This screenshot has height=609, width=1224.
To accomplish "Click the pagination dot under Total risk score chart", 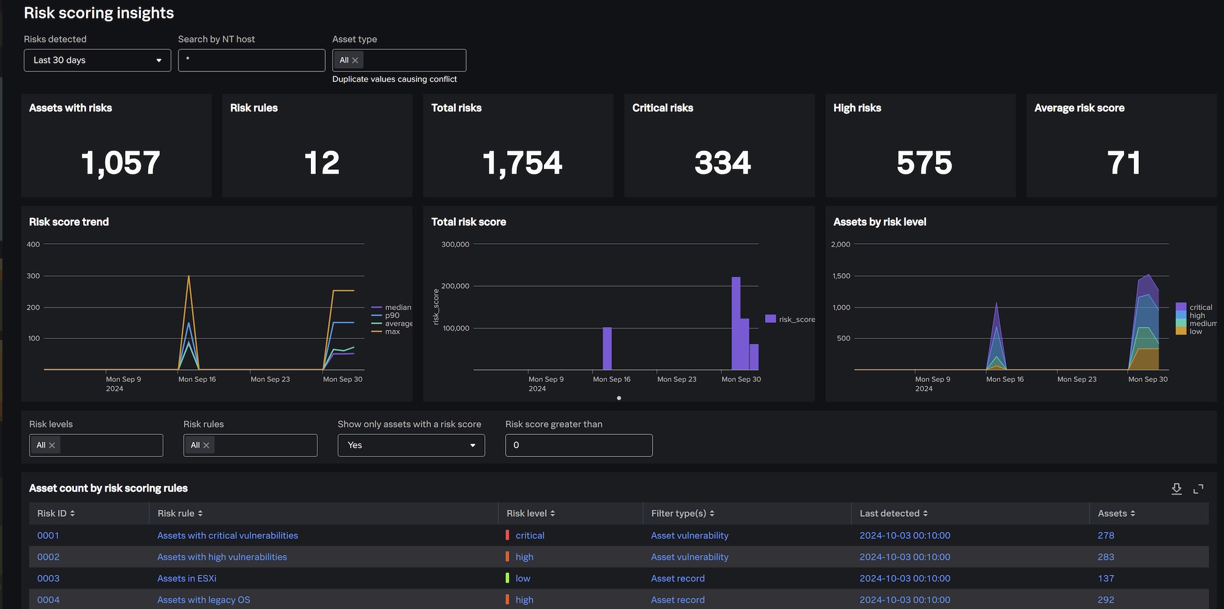I will 619,397.
